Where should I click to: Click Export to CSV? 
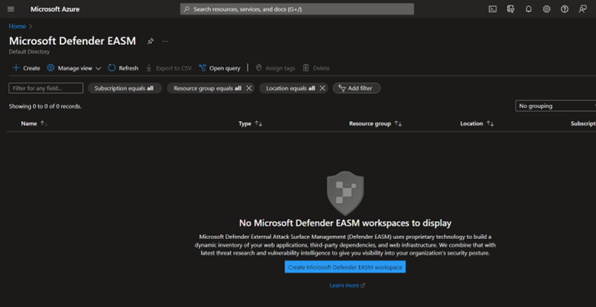169,68
